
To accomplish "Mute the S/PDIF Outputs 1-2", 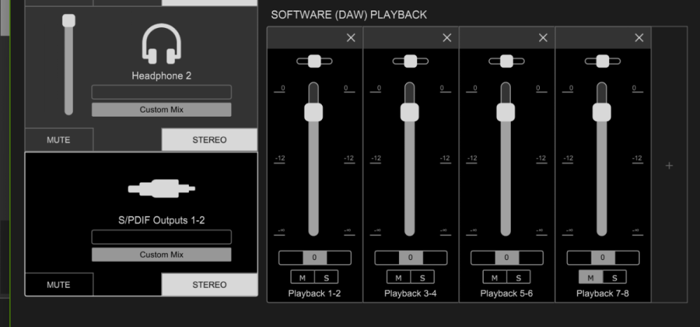I will pyautogui.click(x=59, y=284).
